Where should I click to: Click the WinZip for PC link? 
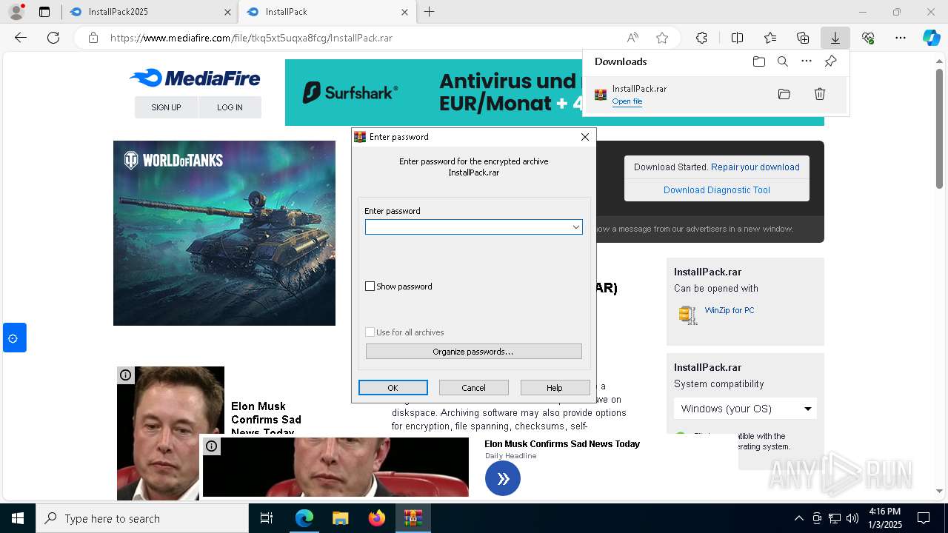tap(730, 310)
